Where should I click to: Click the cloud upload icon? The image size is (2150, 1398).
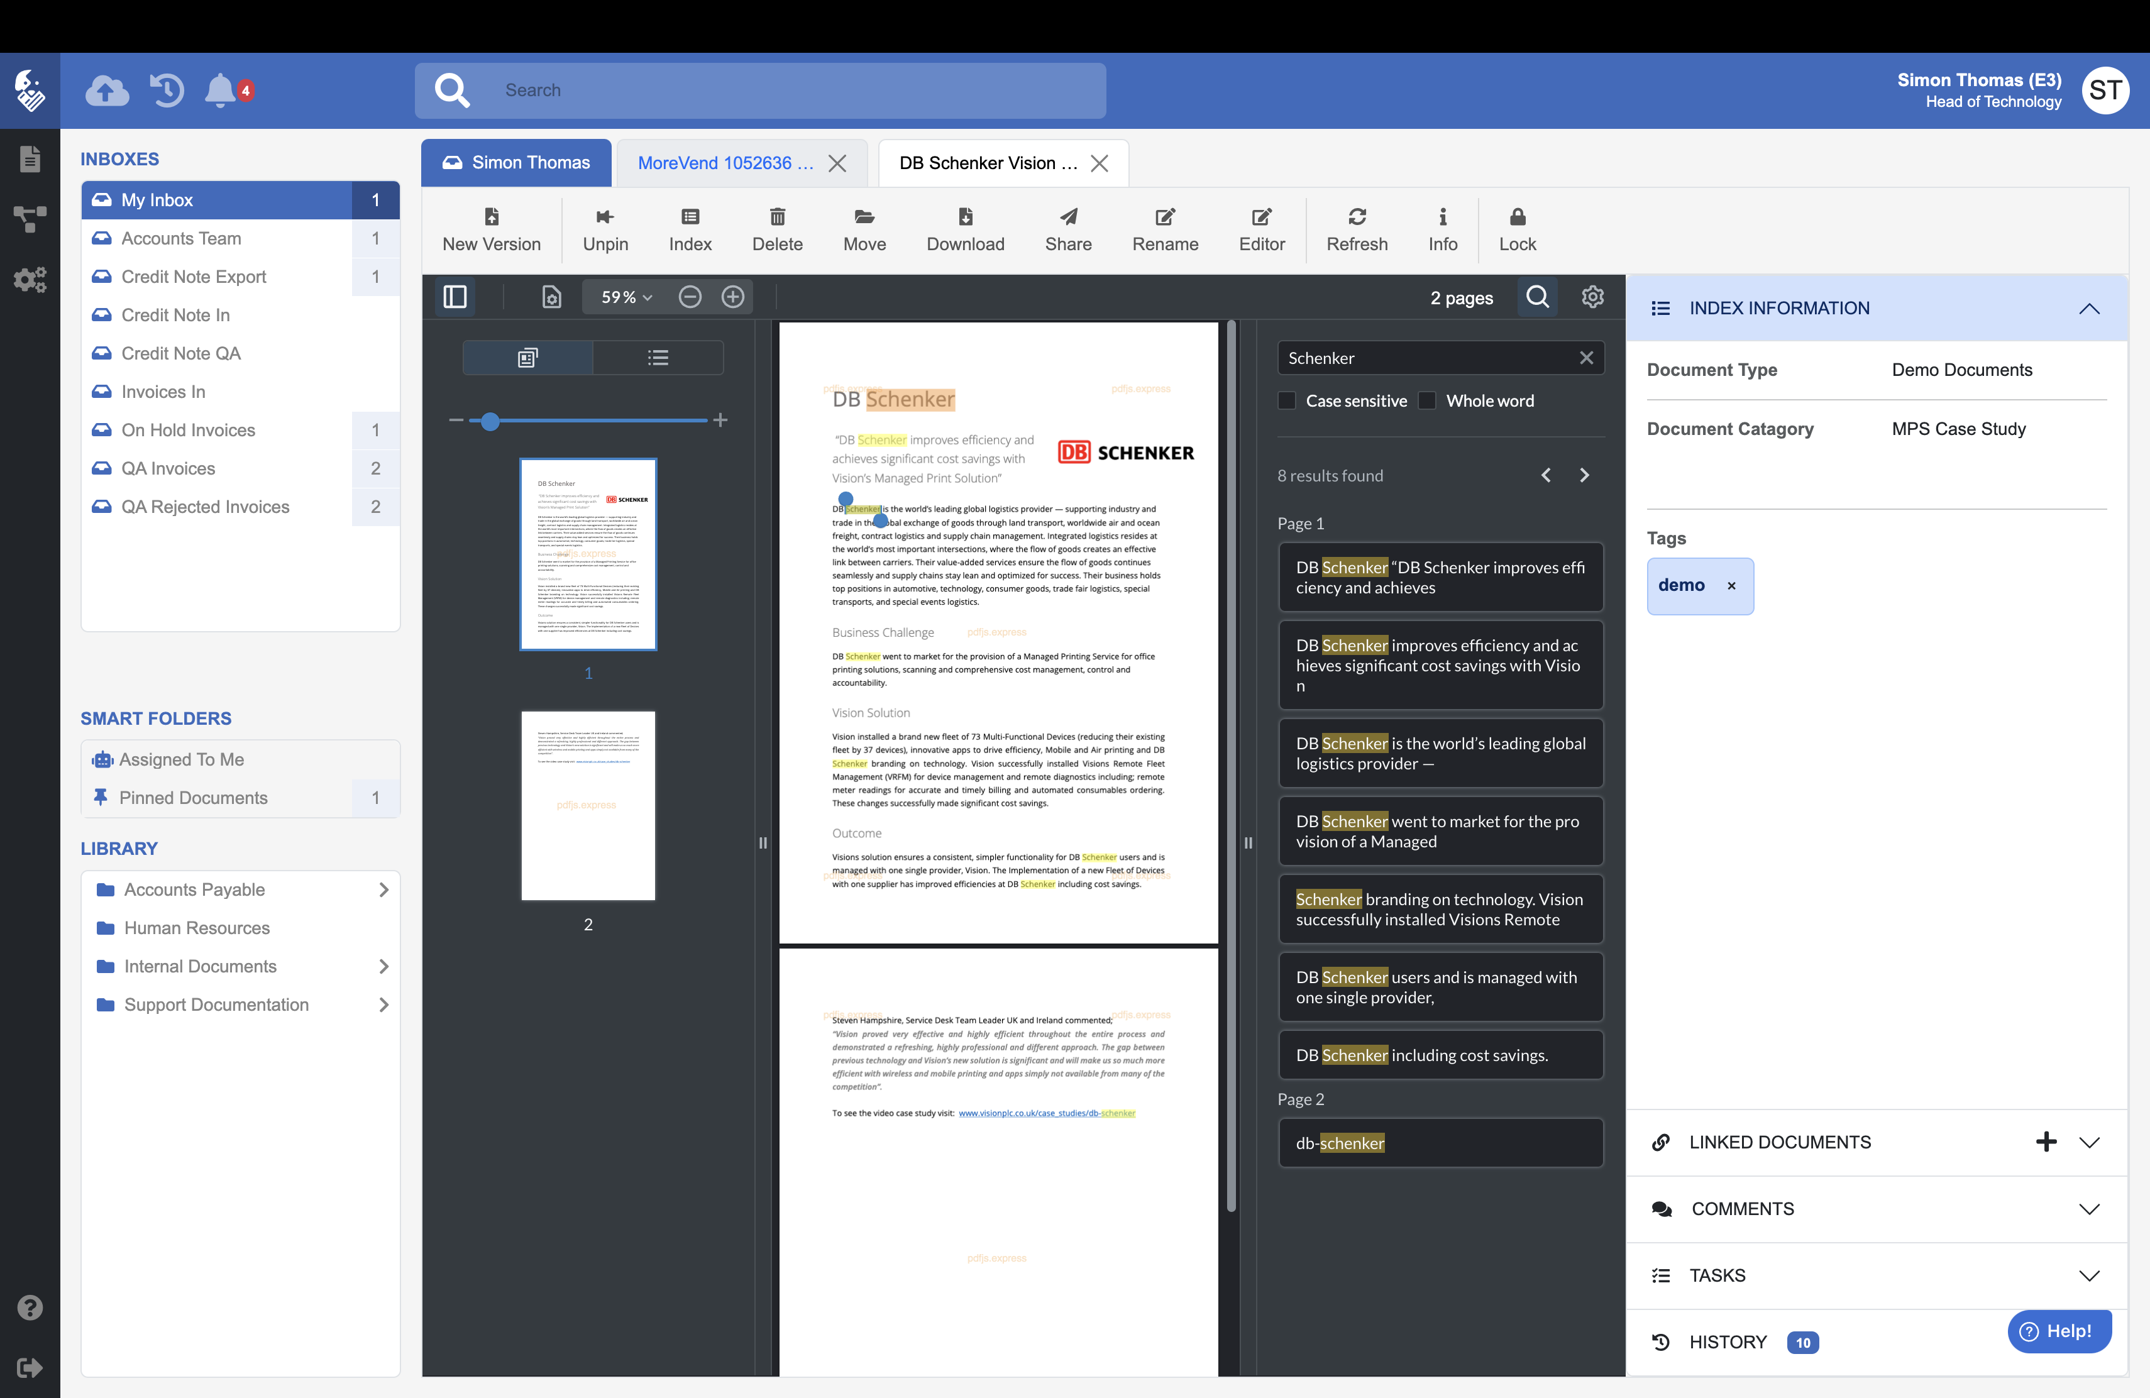click(x=107, y=91)
